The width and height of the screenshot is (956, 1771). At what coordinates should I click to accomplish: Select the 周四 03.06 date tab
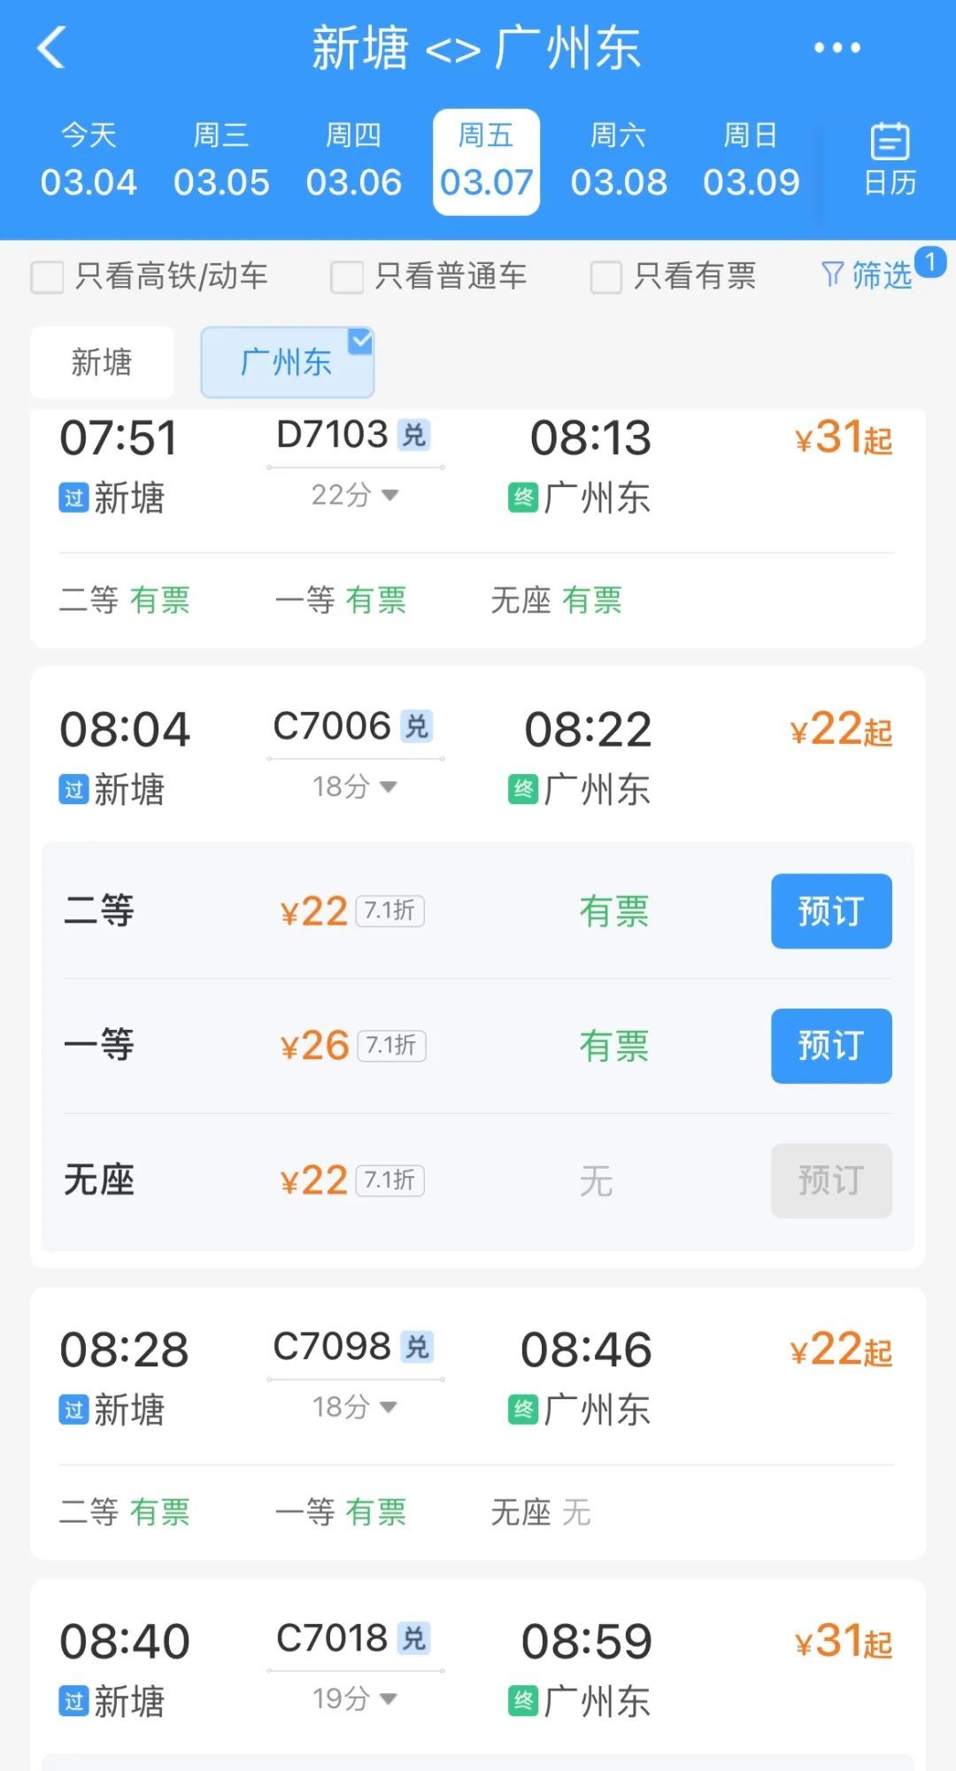click(353, 161)
